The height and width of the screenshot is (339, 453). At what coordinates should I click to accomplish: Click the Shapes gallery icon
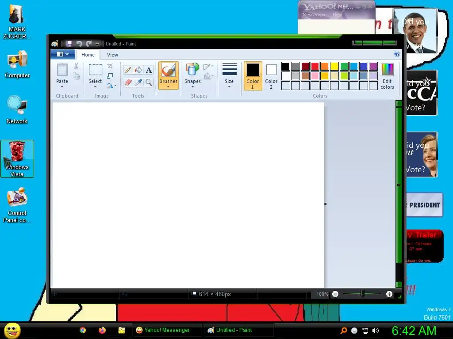coord(192,70)
